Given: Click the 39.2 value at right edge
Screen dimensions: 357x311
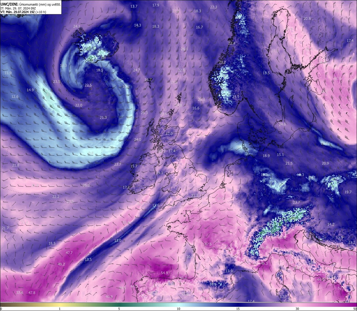Looking at the screenshot, I should [x=353, y=254].
